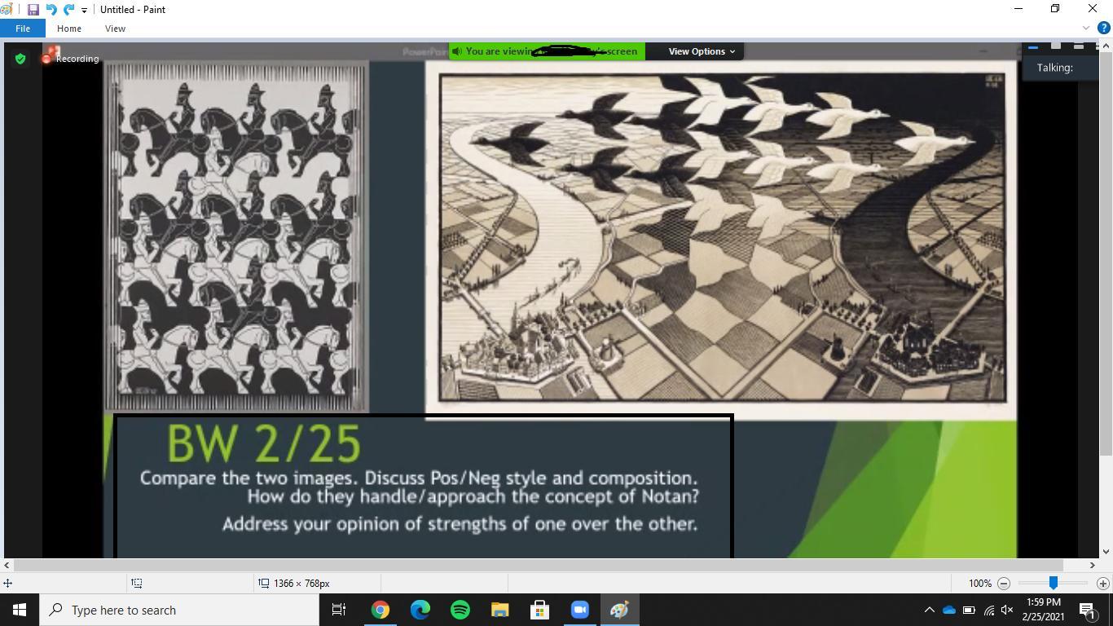Click the selection size icon in status bar
The image size is (1113, 626).
[x=137, y=584]
